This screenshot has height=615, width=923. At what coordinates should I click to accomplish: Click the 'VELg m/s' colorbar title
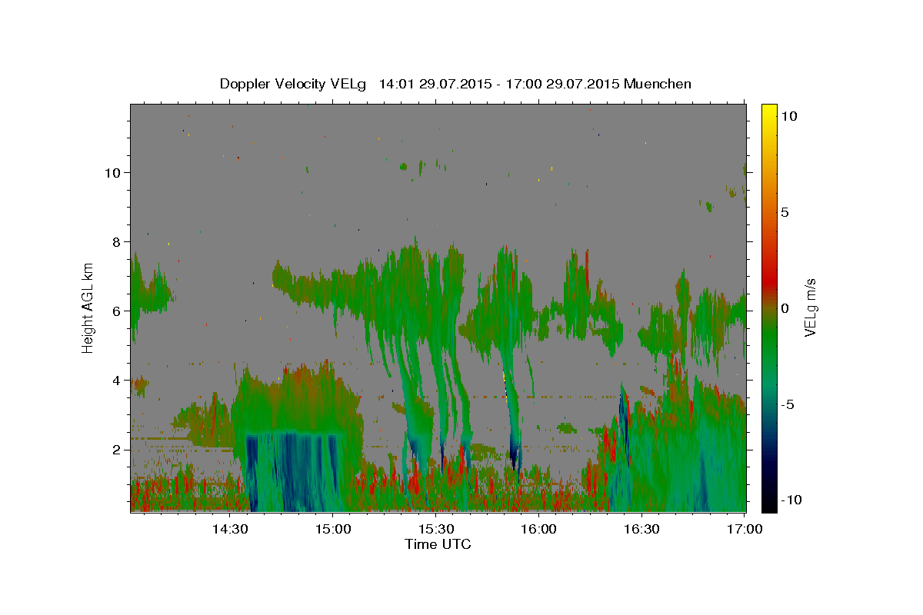811,307
